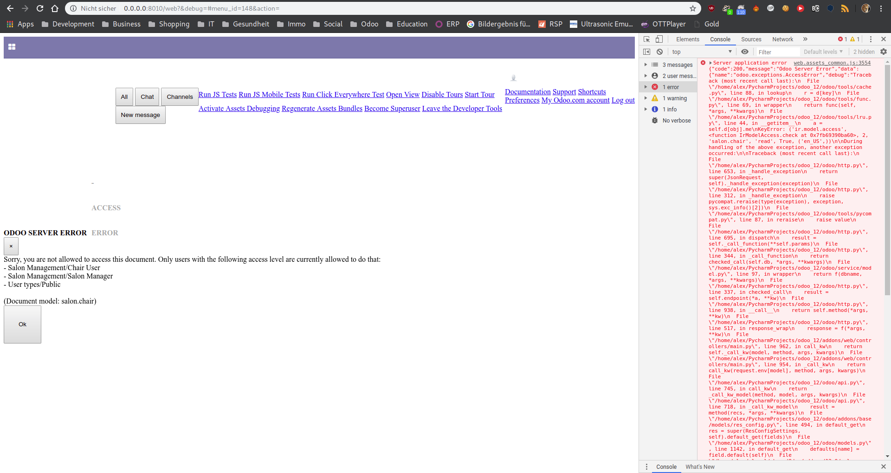Open the Default levels dropdown
The width and height of the screenshot is (891, 473).
(823, 52)
